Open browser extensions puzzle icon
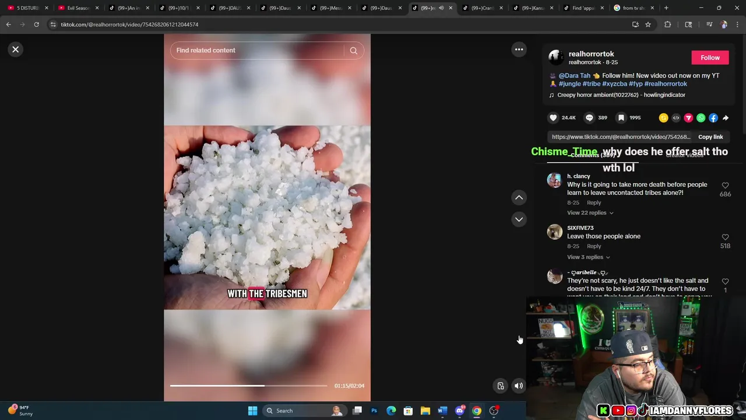This screenshot has width=746, height=420. click(667, 24)
